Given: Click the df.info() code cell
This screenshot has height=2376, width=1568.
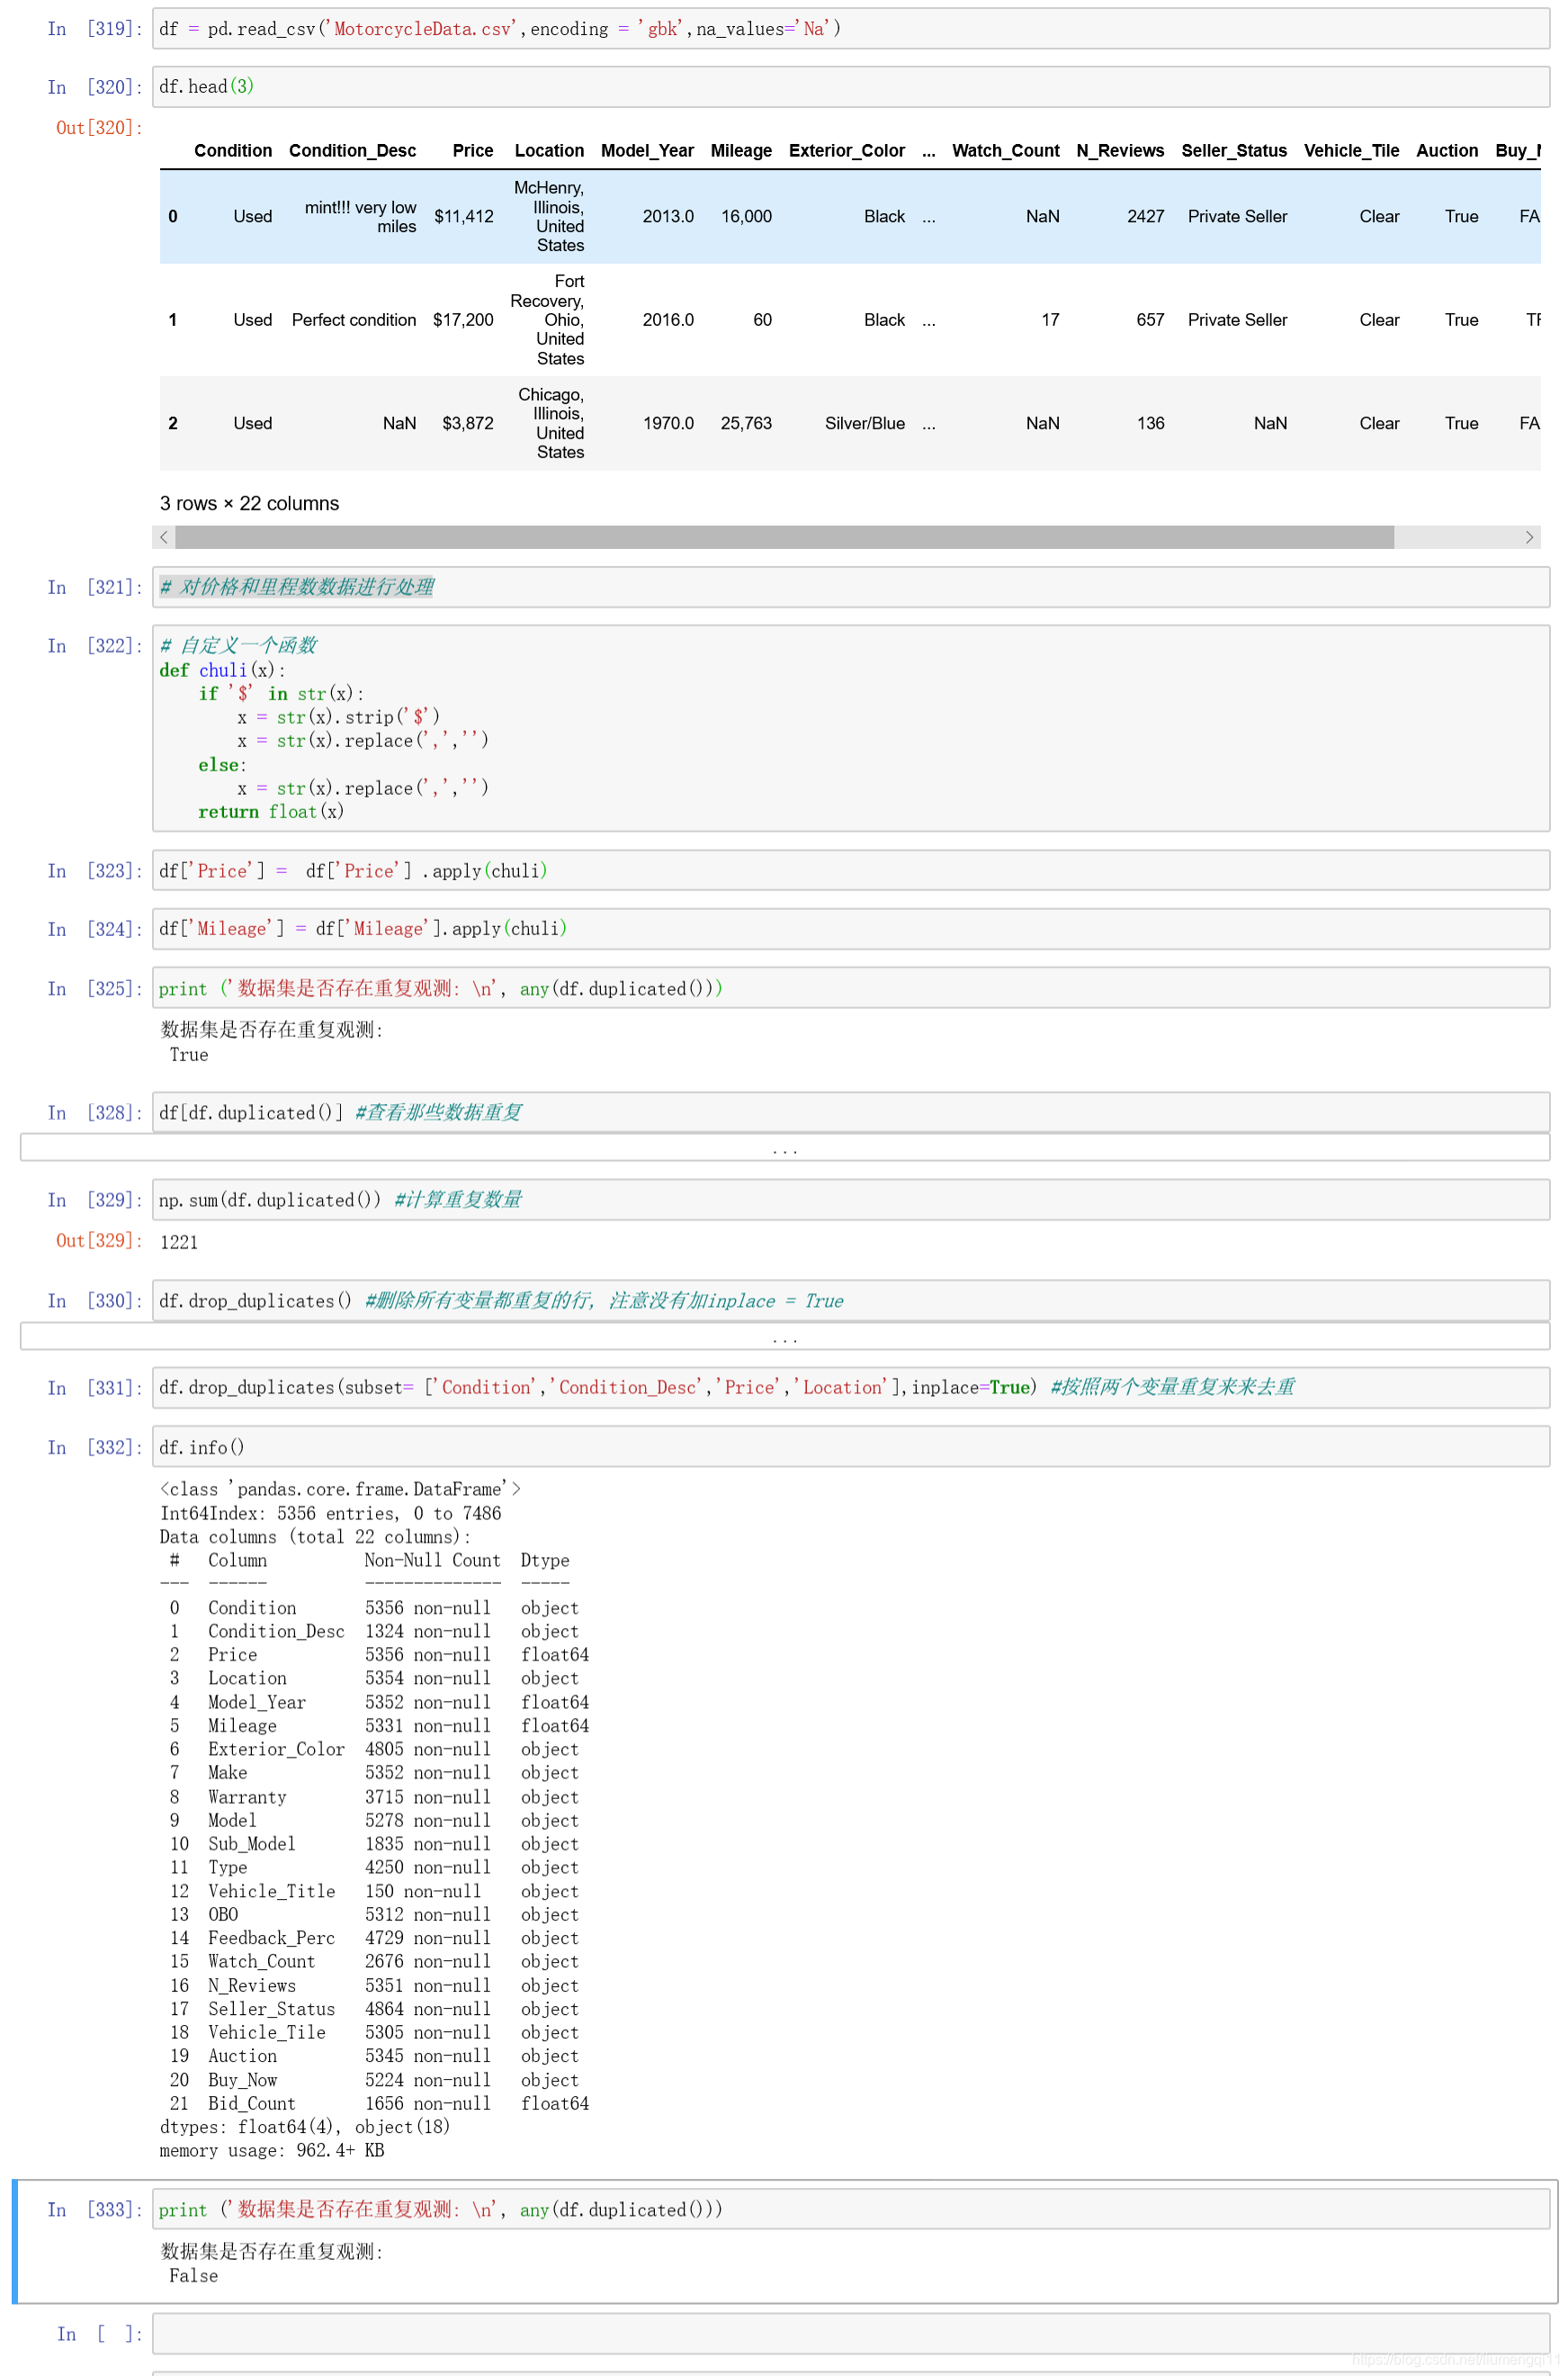Looking at the screenshot, I should tap(850, 1447).
